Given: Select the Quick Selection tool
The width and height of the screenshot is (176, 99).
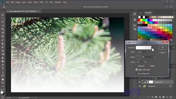Looking at the screenshot, I should 2,26.
